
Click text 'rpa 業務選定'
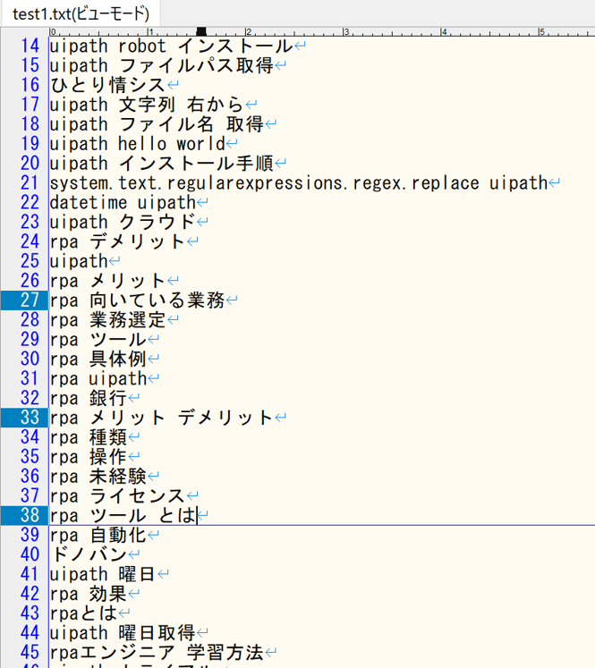tap(108, 319)
